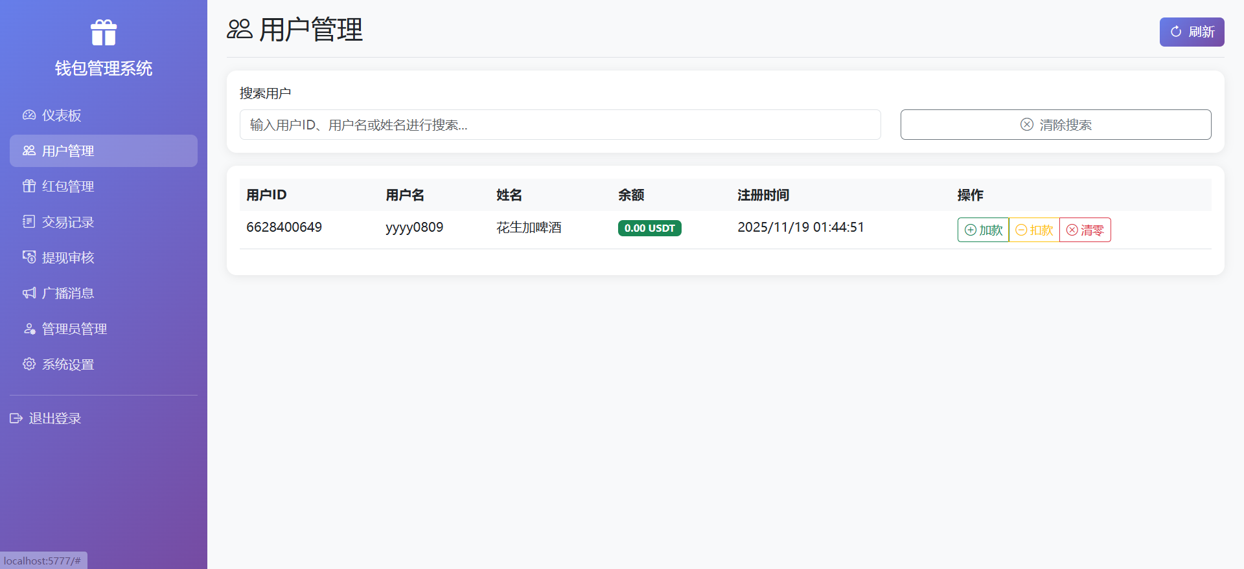The height and width of the screenshot is (569, 1244).
Task: Focus the user search input field
Action: click(x=560, y=124)
